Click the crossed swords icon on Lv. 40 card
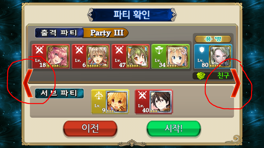 coord(142,95)
